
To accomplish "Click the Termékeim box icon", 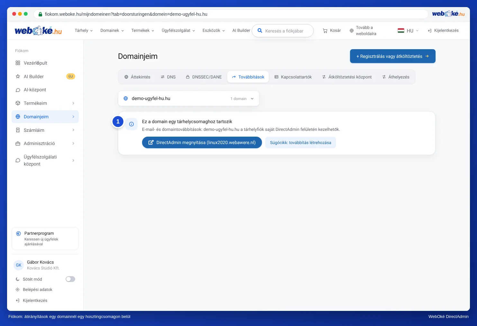I will [18, 103].
